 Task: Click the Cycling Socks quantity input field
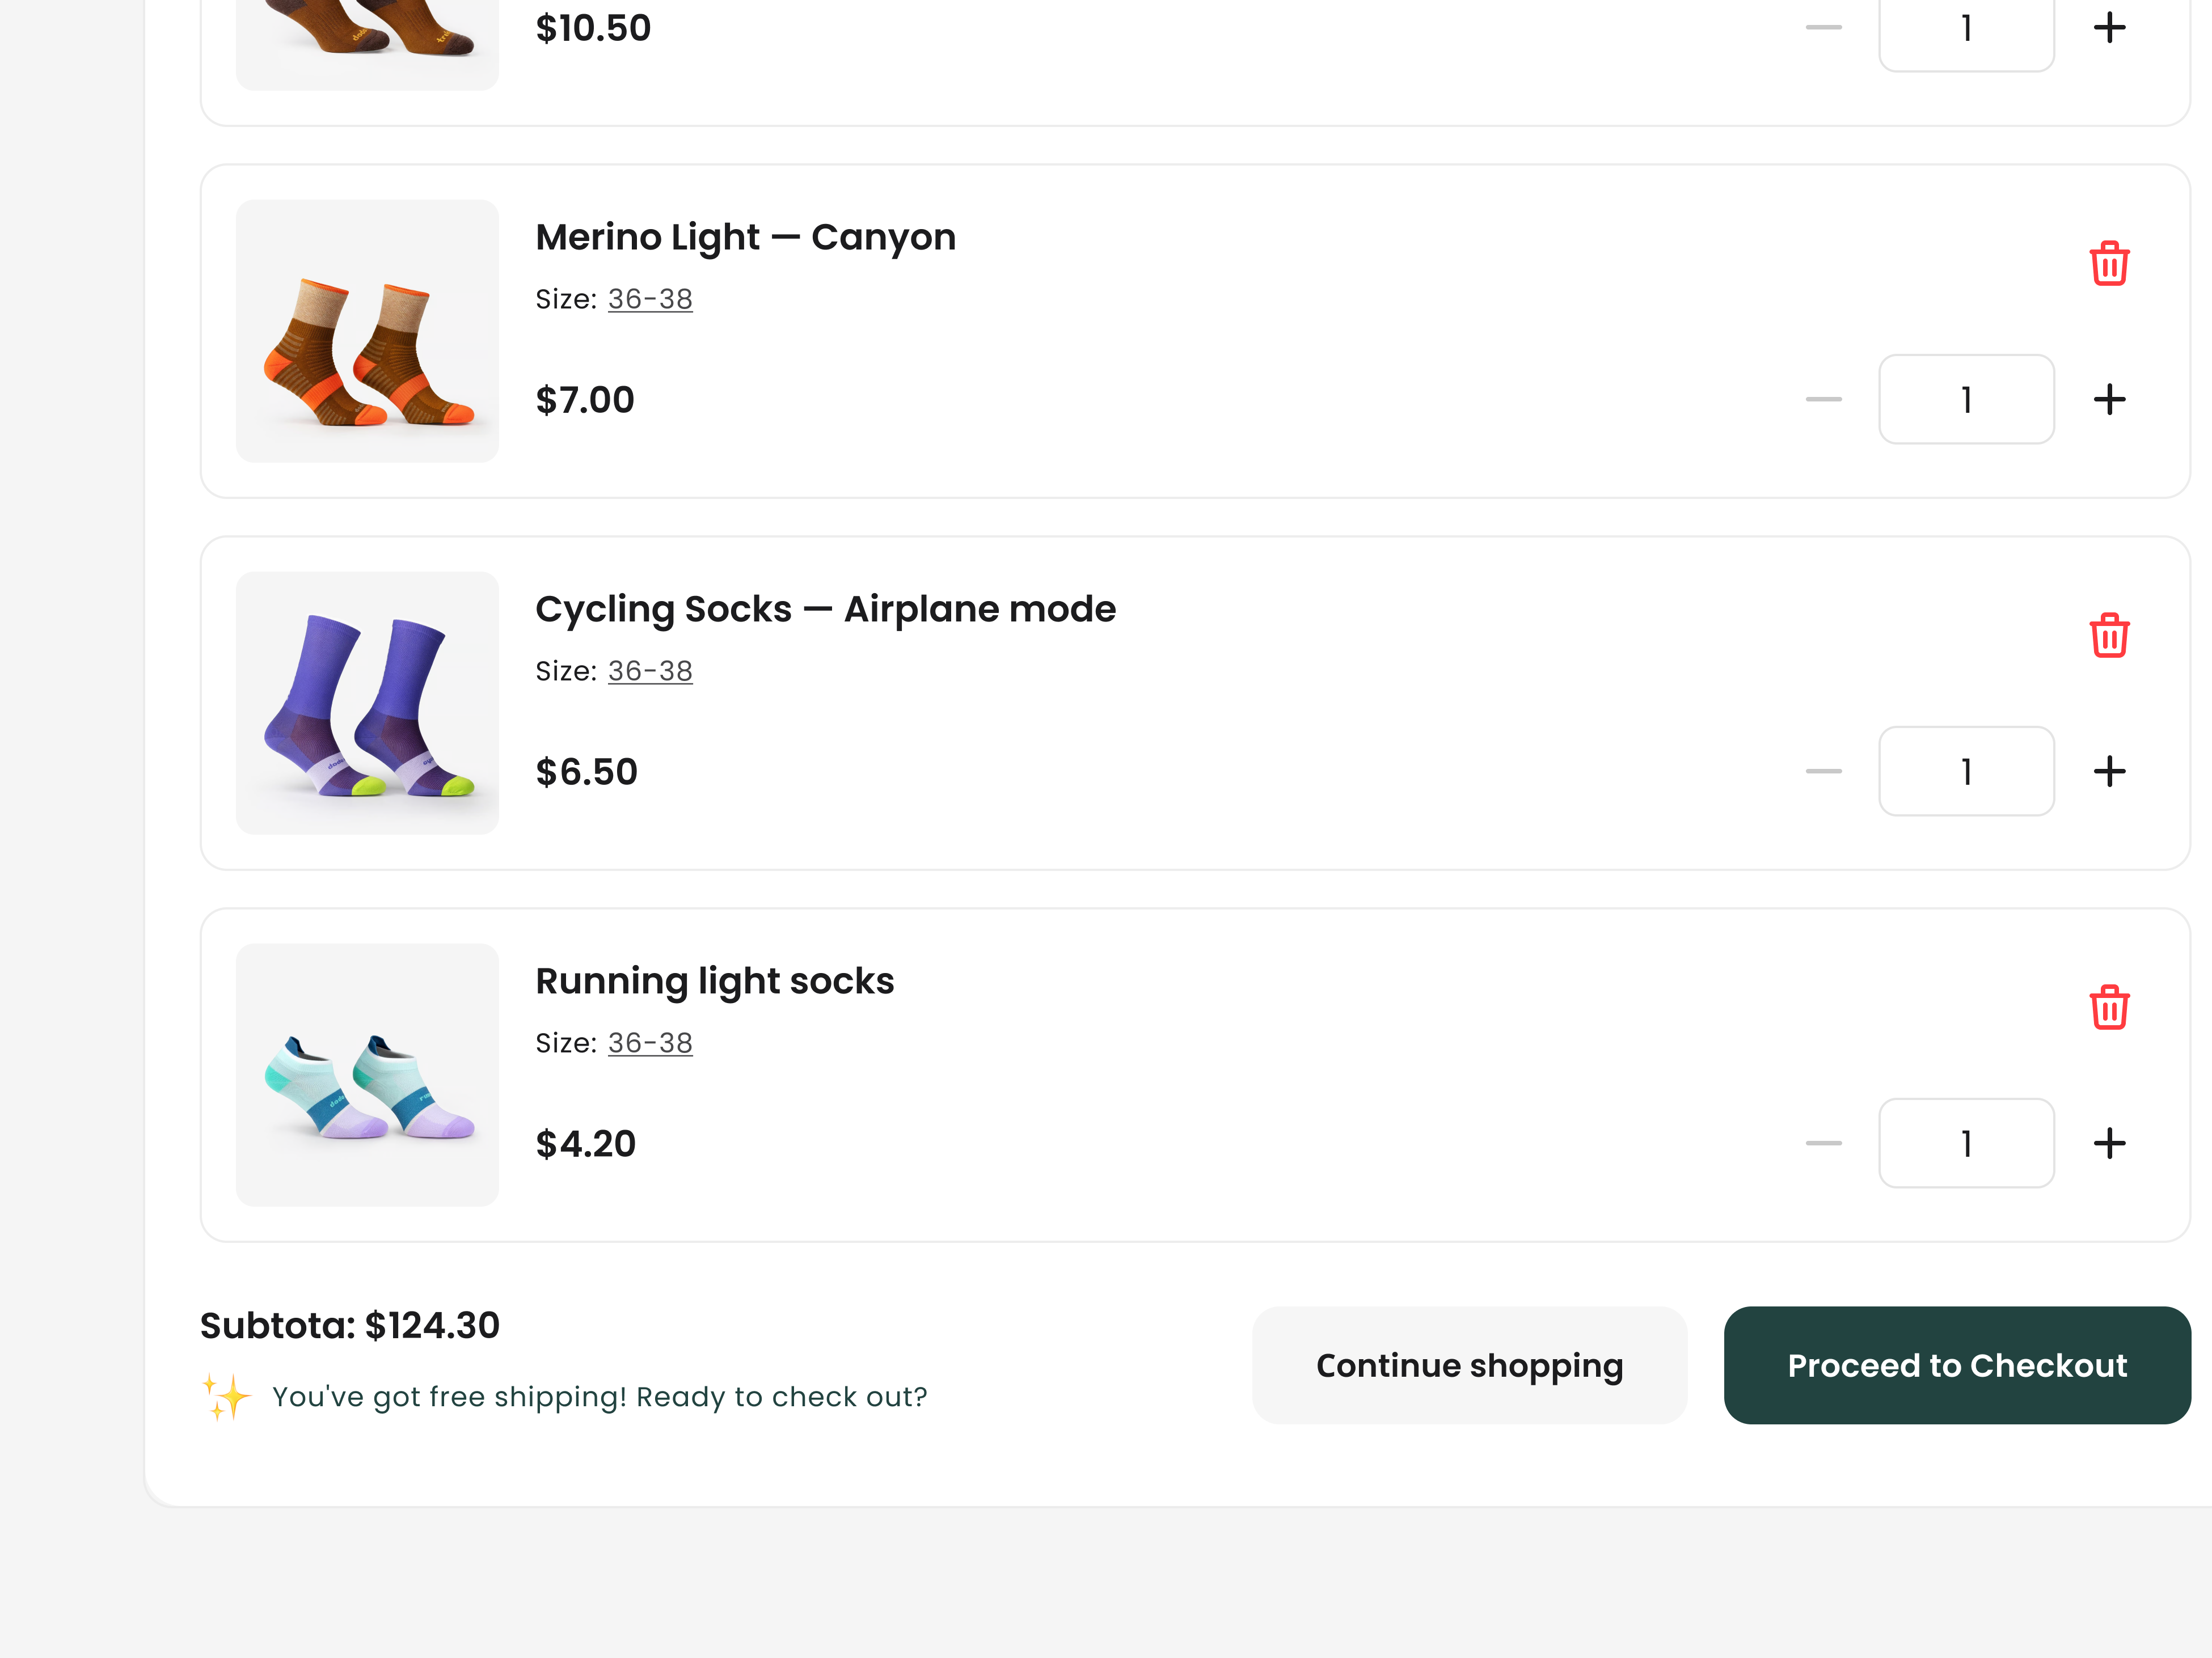(1966, 771)
